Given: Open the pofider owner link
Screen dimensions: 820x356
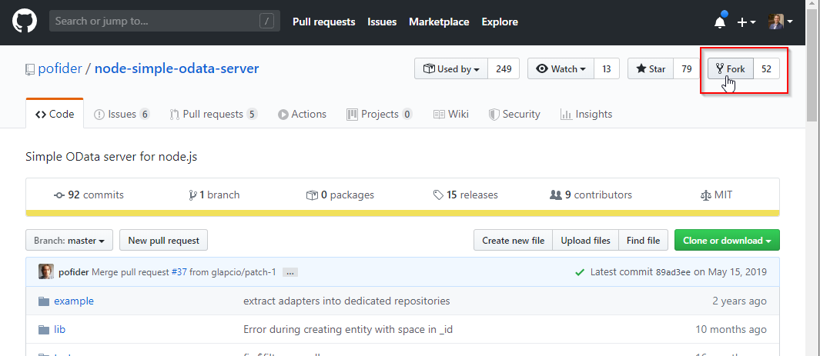Looking at the screenshot, I should (59, 68).
